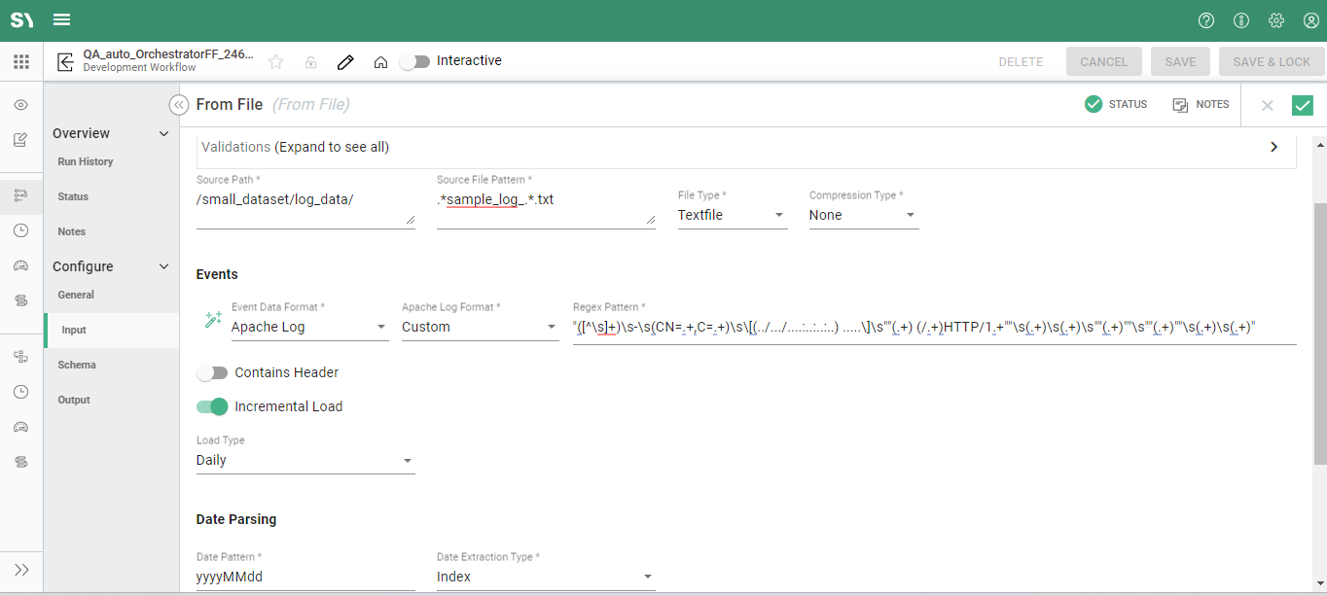Open Run History in sidebar
Viewport: 1327px width, 596px height.
click(x=86, y=161)
